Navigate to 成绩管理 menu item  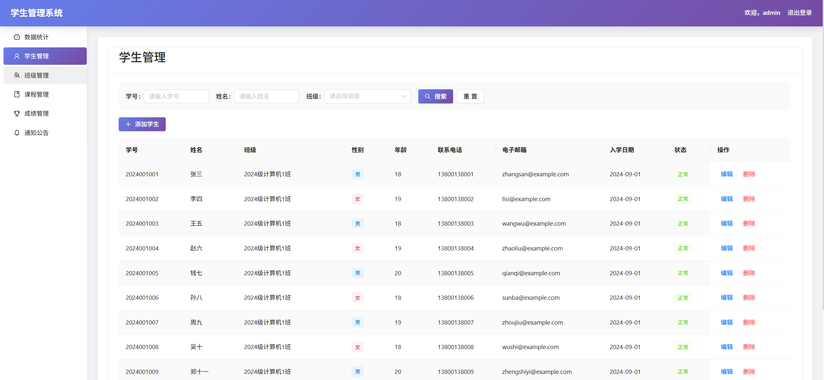pos(45,113)
